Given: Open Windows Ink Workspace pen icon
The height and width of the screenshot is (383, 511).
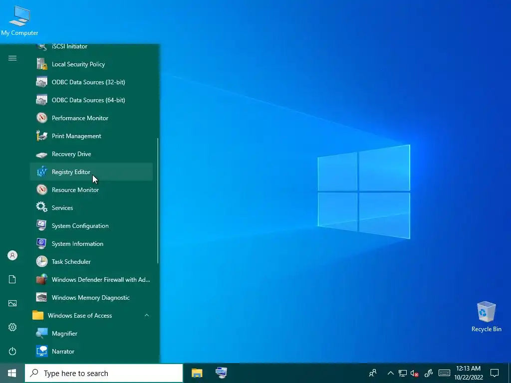Looking at the screenshot, I should coord(429,373).
